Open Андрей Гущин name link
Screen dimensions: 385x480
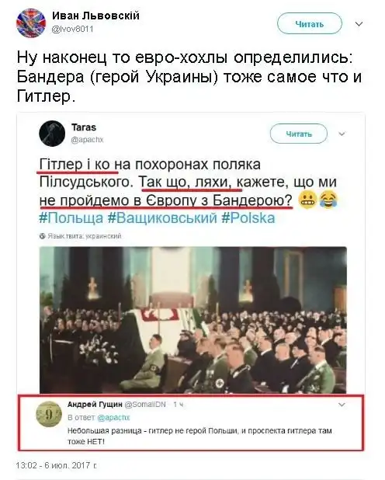pyautogui.click(x=95, y=405)
